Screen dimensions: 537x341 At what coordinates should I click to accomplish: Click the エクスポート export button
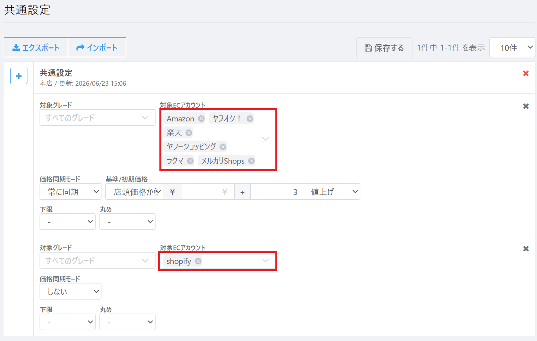[36, 47]
